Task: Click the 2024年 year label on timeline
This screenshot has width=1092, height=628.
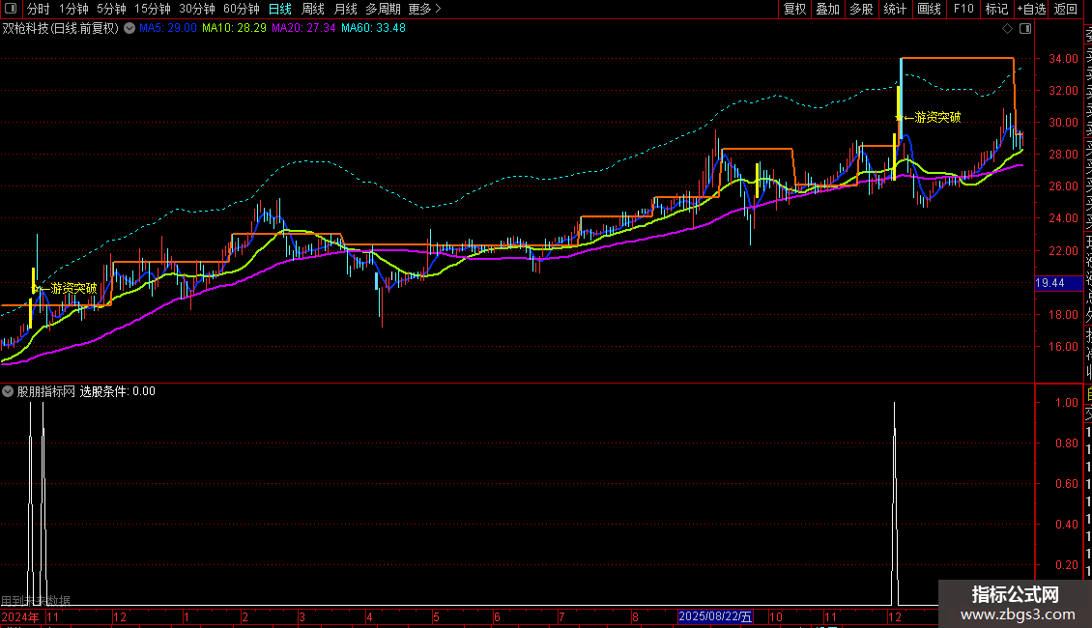Action: tap(20, 616)
